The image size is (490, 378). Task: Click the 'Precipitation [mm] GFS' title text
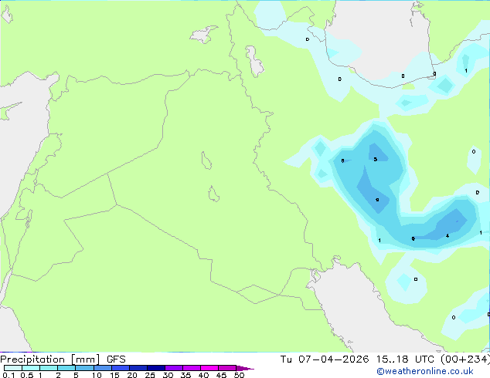(63, 359)
